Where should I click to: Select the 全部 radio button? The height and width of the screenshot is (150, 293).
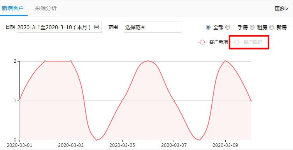coord(208,27)
